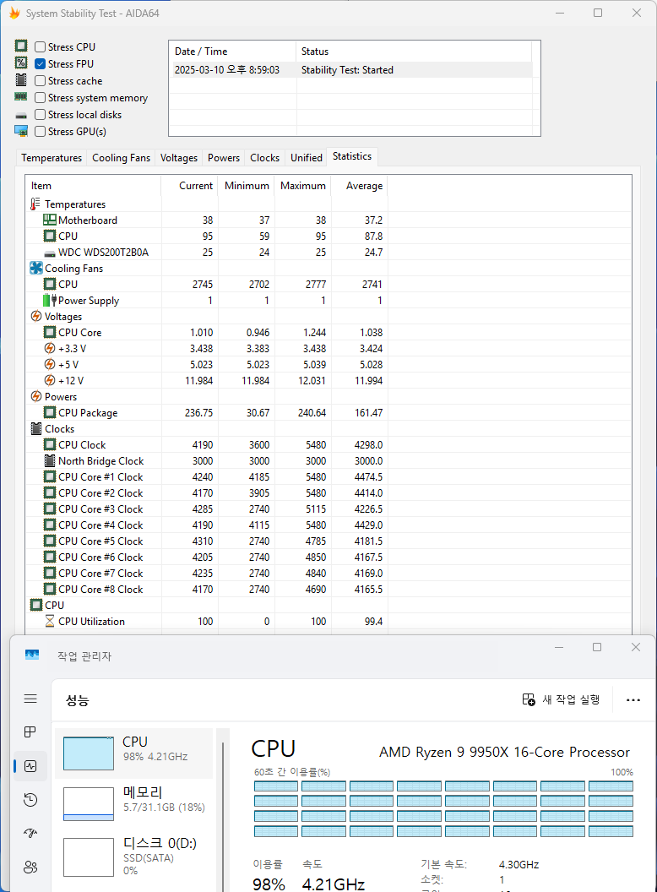Click the disk drive icon beside Stress local disks
657x892 pixels.
tap(21, 116)
